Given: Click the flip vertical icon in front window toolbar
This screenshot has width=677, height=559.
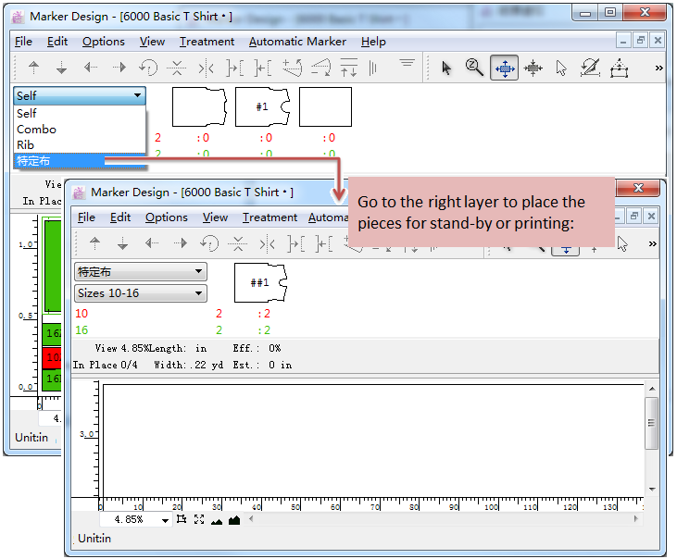Looking at the screenshot, I should (x=239, y=243).
